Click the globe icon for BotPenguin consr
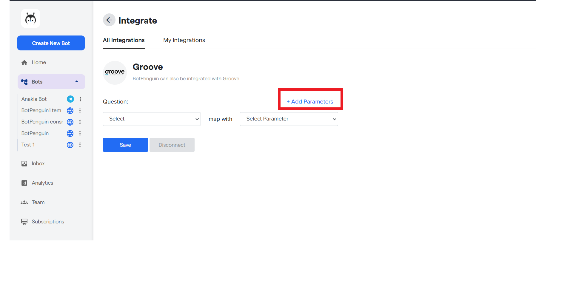The image size is (573, 295). coord(70,122)
